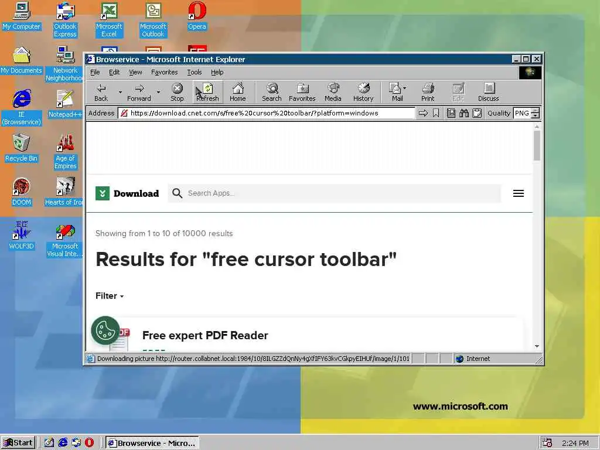Click the book icon right of bookmark
The image size is (600, 450).
click(x=451, y=113)
